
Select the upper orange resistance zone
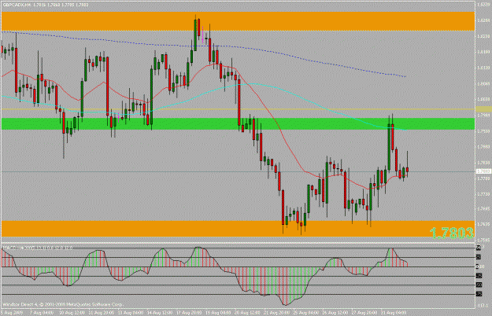pyautogui.click(x=238, y=21)
